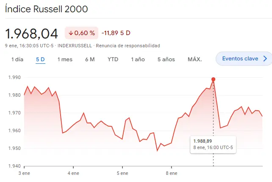Open Renuncia de responsabilidad link
The width and height of the screenshot is (272, 182).
point(128,46)
